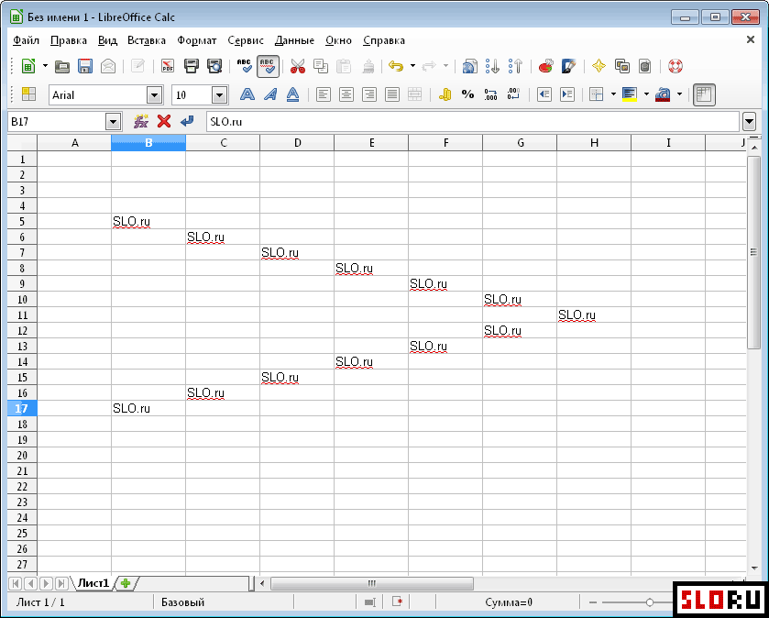Open the function wizard
Viewport: 769px width, 618px height.
(141, 121)
